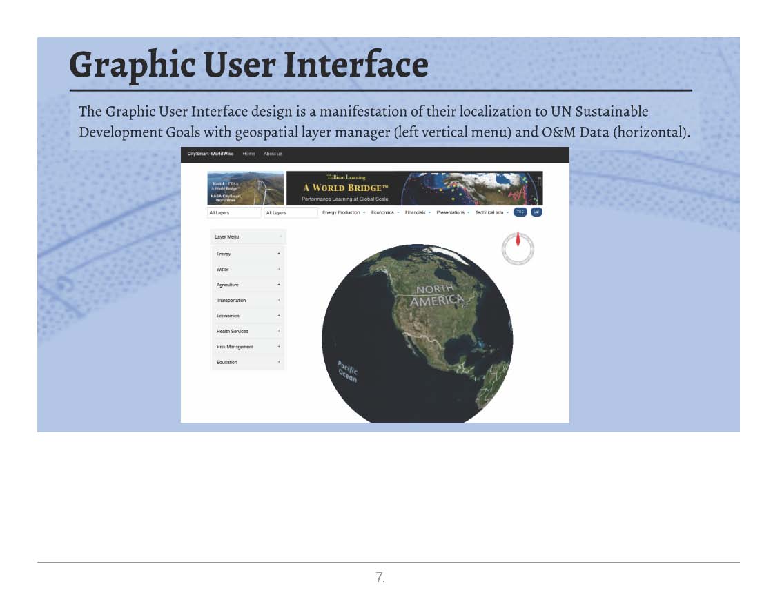Expand the Energy layer category

[248, 254]
